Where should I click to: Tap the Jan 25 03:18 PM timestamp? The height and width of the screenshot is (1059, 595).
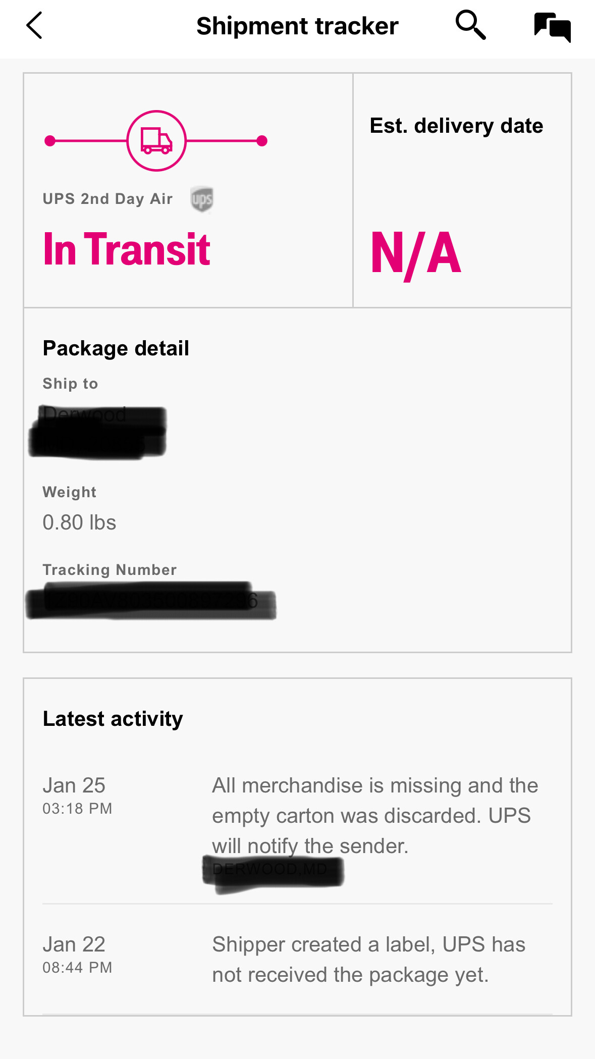77,796
